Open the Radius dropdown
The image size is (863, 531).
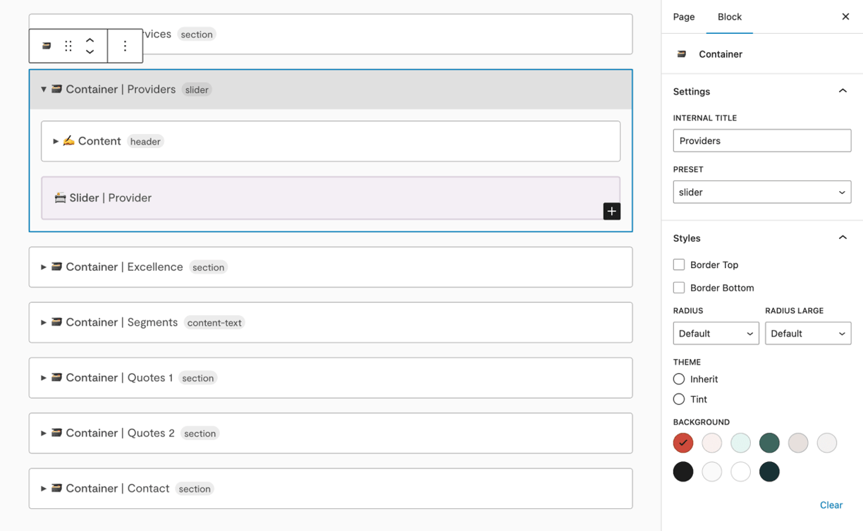tap(716, 334)
